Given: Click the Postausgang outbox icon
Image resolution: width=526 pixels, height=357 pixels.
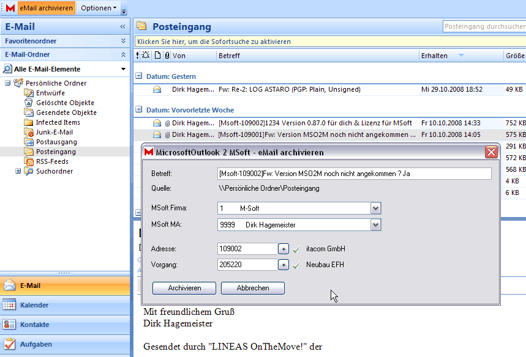Looking at the screenshot, I should coord(29,142).
